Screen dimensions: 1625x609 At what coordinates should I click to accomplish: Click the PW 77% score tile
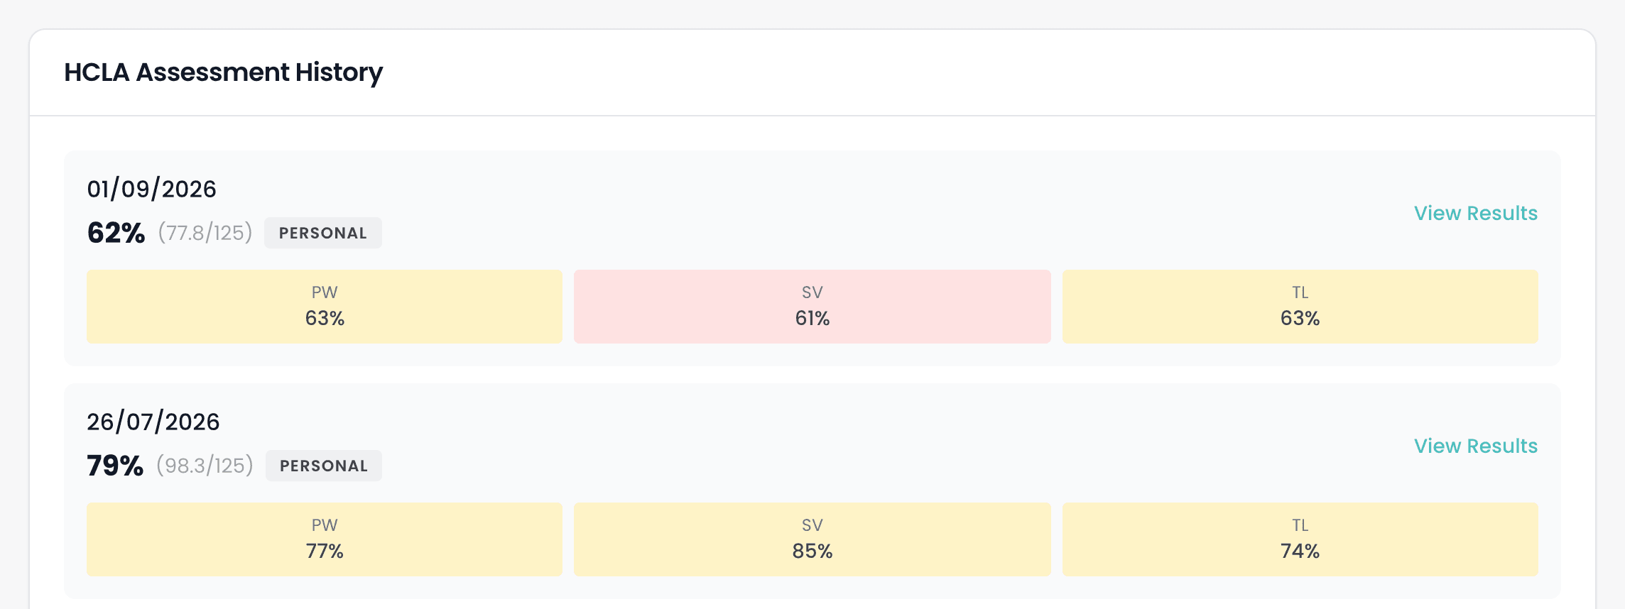point(325,539)
